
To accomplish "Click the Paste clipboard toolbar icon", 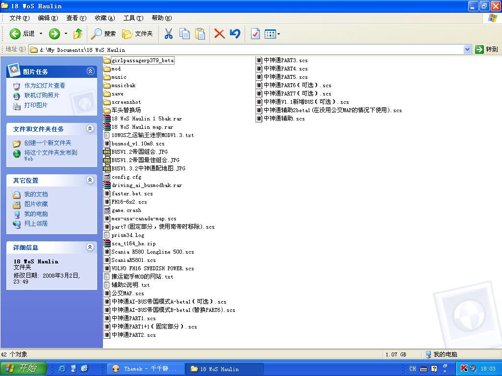I will click(200, 34).
